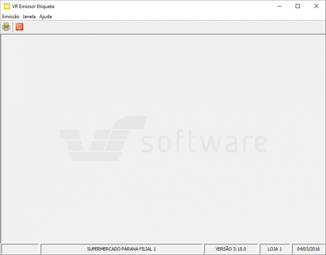The image size is (326, 255).
Task: Click the printer icon in the toolbar
Action: (x=6, y=27)
